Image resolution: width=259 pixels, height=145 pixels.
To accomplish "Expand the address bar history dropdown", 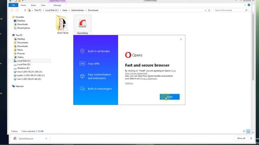I will point(205,10).
